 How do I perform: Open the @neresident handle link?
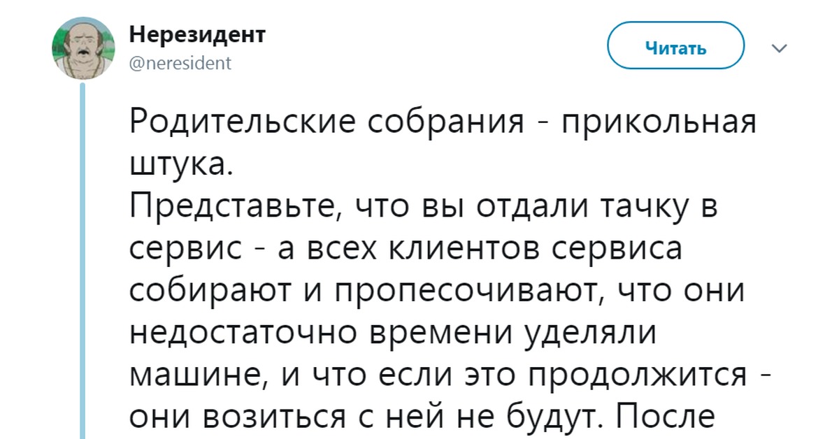tap(181, 64)
